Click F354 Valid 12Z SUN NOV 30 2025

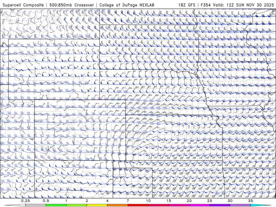click(237, 5)
